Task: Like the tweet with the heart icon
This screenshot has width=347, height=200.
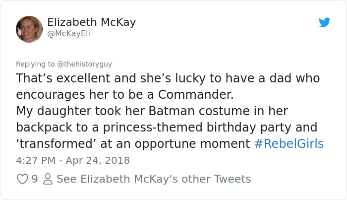Action: point(23,179)
